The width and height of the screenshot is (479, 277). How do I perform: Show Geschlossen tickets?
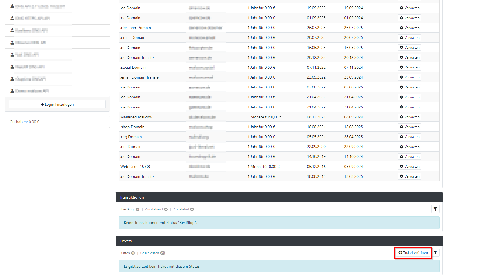coord(153,253)
